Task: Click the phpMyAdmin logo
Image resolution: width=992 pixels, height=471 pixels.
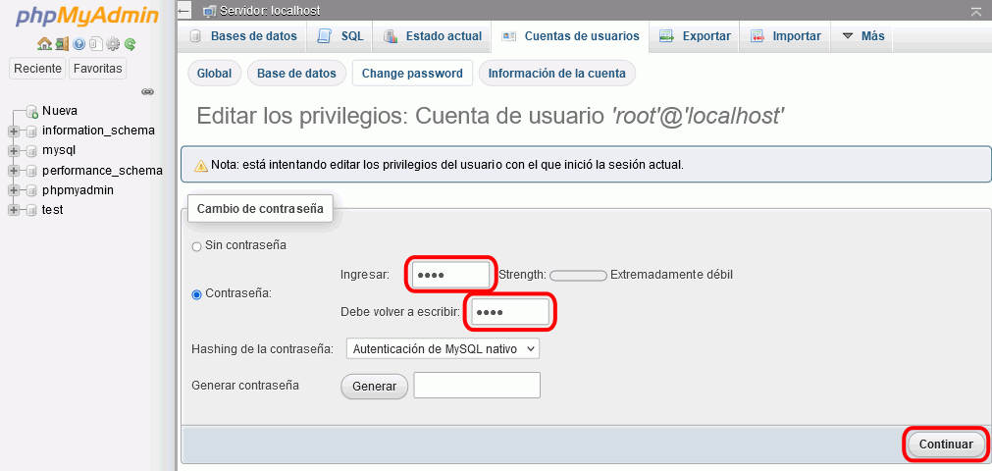Action: [87, 17]
